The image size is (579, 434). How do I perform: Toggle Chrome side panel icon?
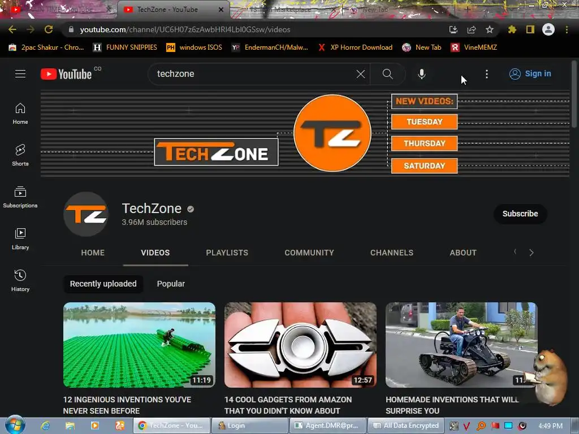click(530, 29)
